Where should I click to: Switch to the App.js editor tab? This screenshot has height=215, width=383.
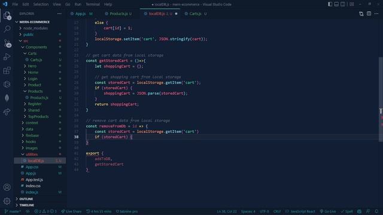(81, 14)
